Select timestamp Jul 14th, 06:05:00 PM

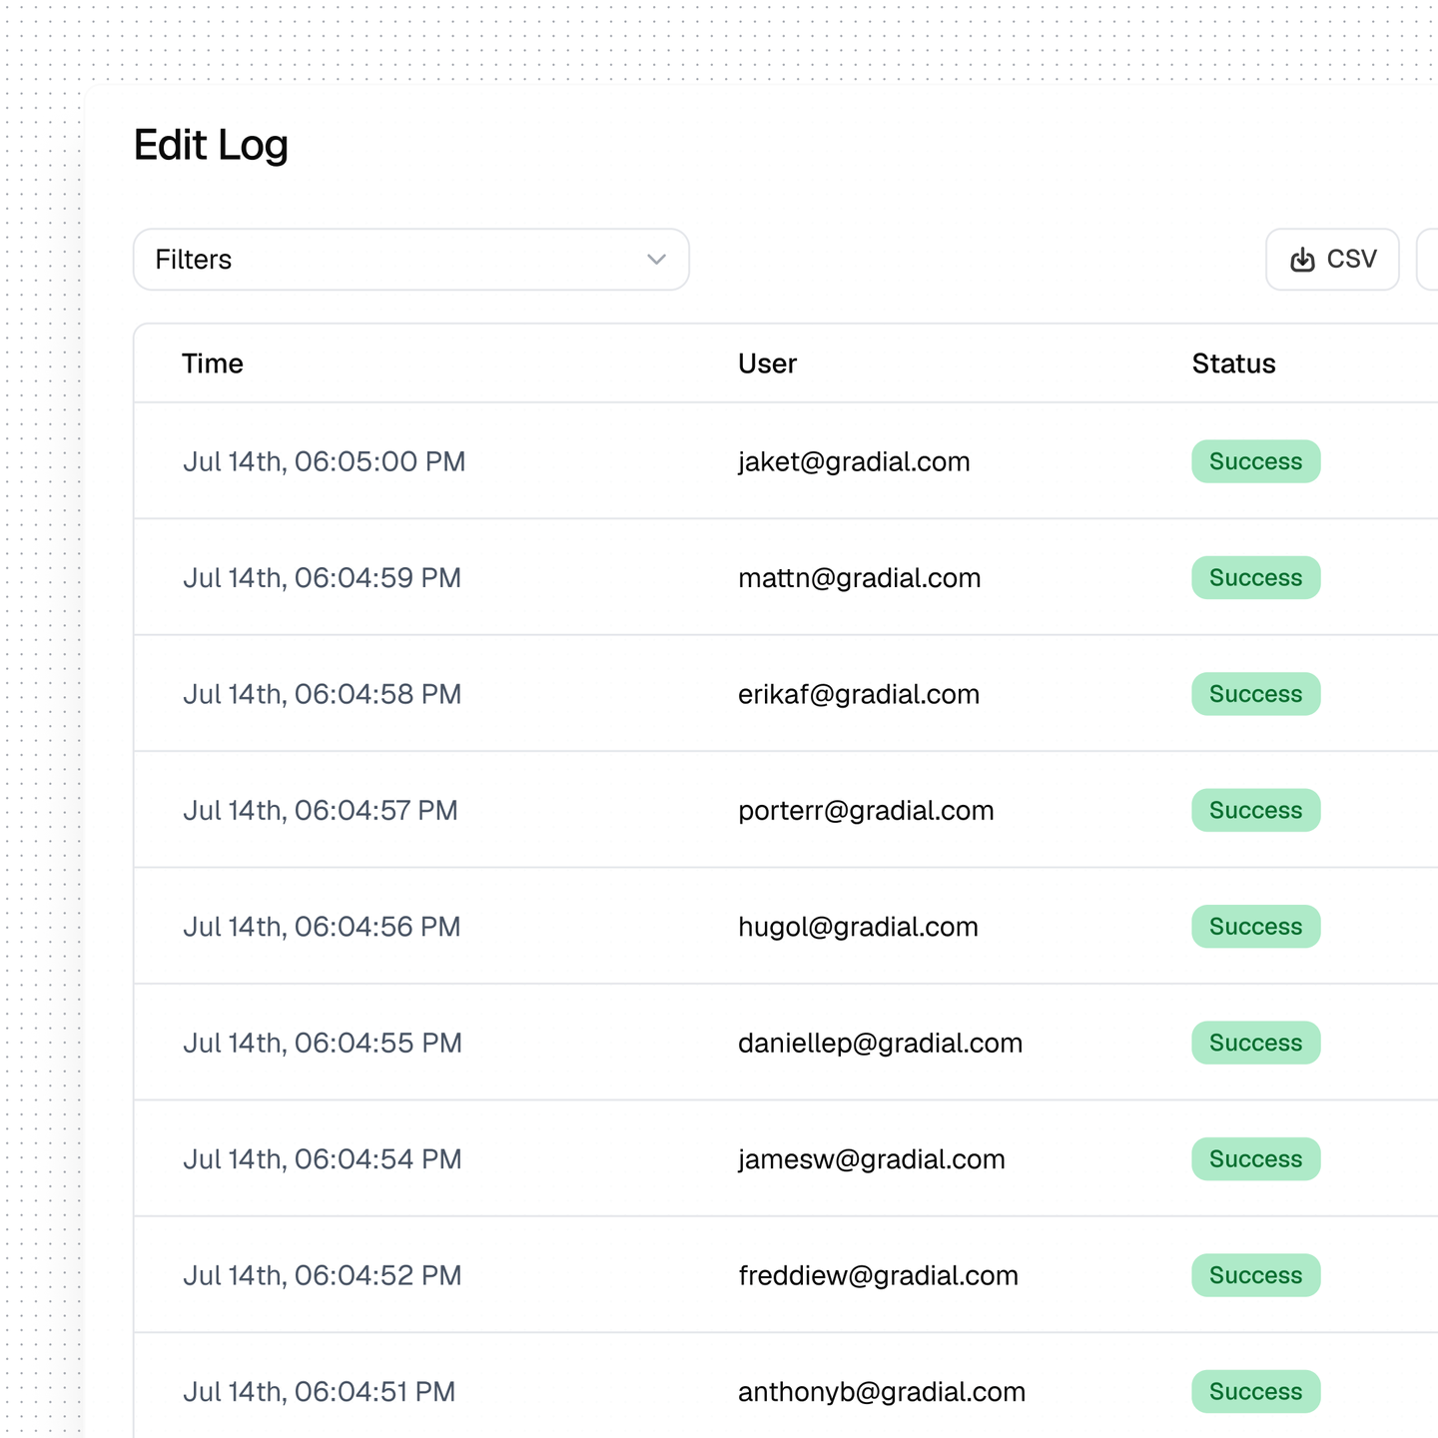[324, 461]
